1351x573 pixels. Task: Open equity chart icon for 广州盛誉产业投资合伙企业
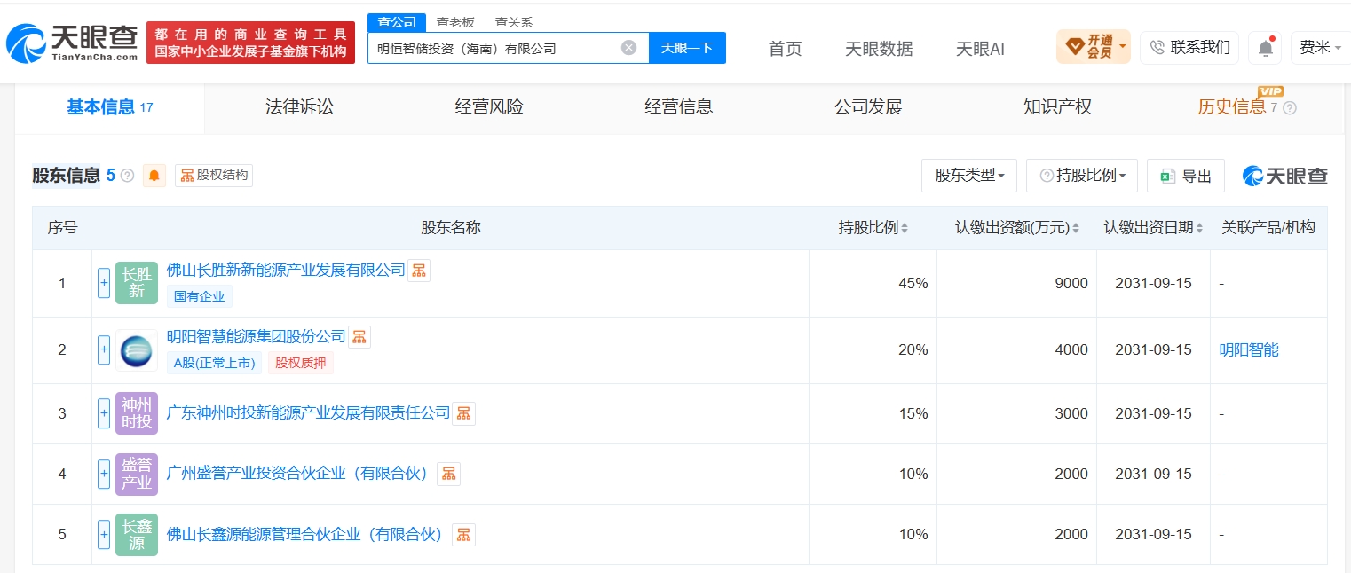click(x=449, y=474)
